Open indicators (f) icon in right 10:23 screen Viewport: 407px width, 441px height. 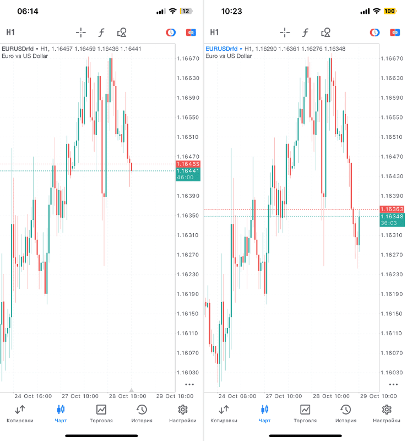[x=305, y=33]
